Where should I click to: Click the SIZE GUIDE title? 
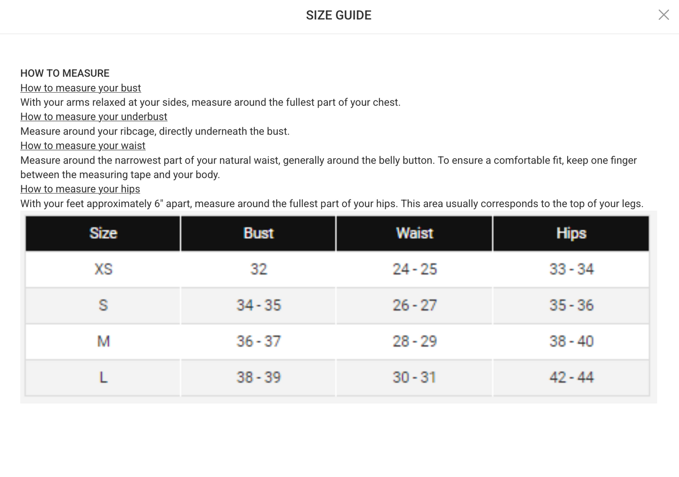click(339, 15)
